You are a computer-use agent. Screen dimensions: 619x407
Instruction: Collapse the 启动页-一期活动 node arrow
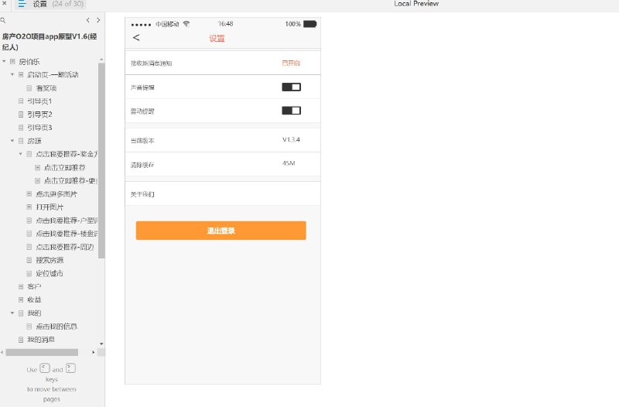[12, 74]
